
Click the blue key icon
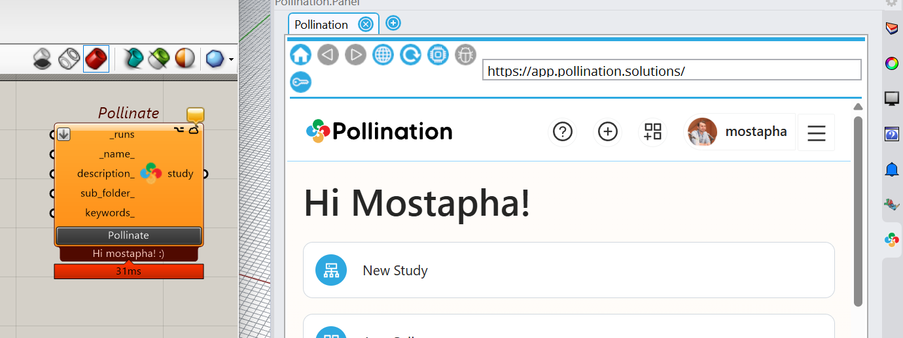300,82
